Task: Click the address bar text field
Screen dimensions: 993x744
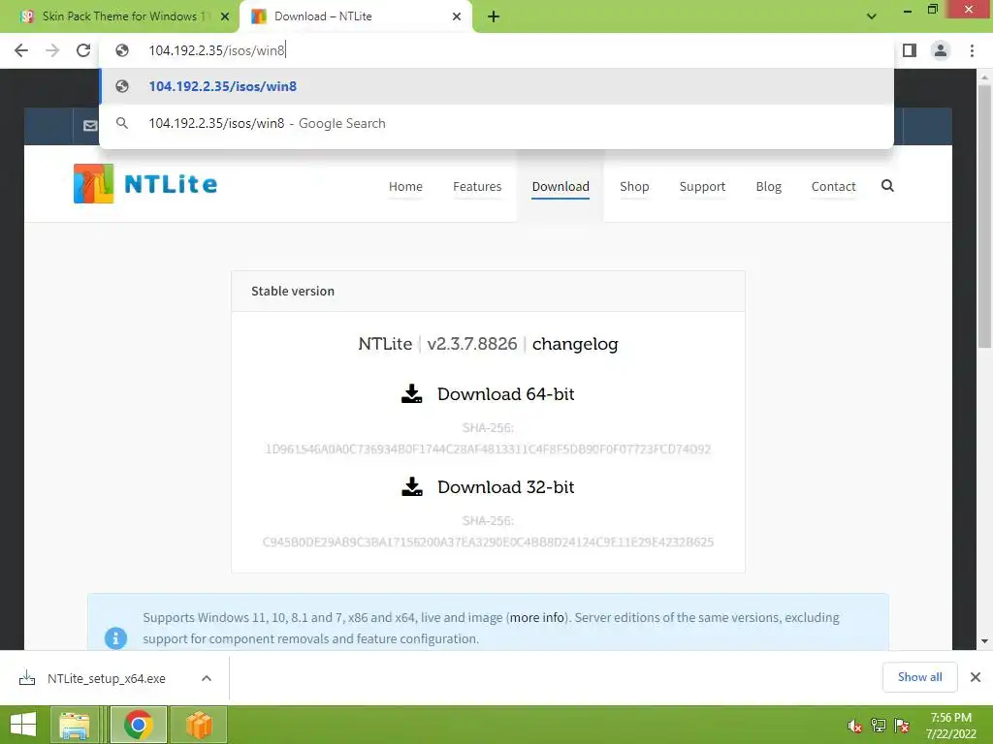Action: coord(496,50)
